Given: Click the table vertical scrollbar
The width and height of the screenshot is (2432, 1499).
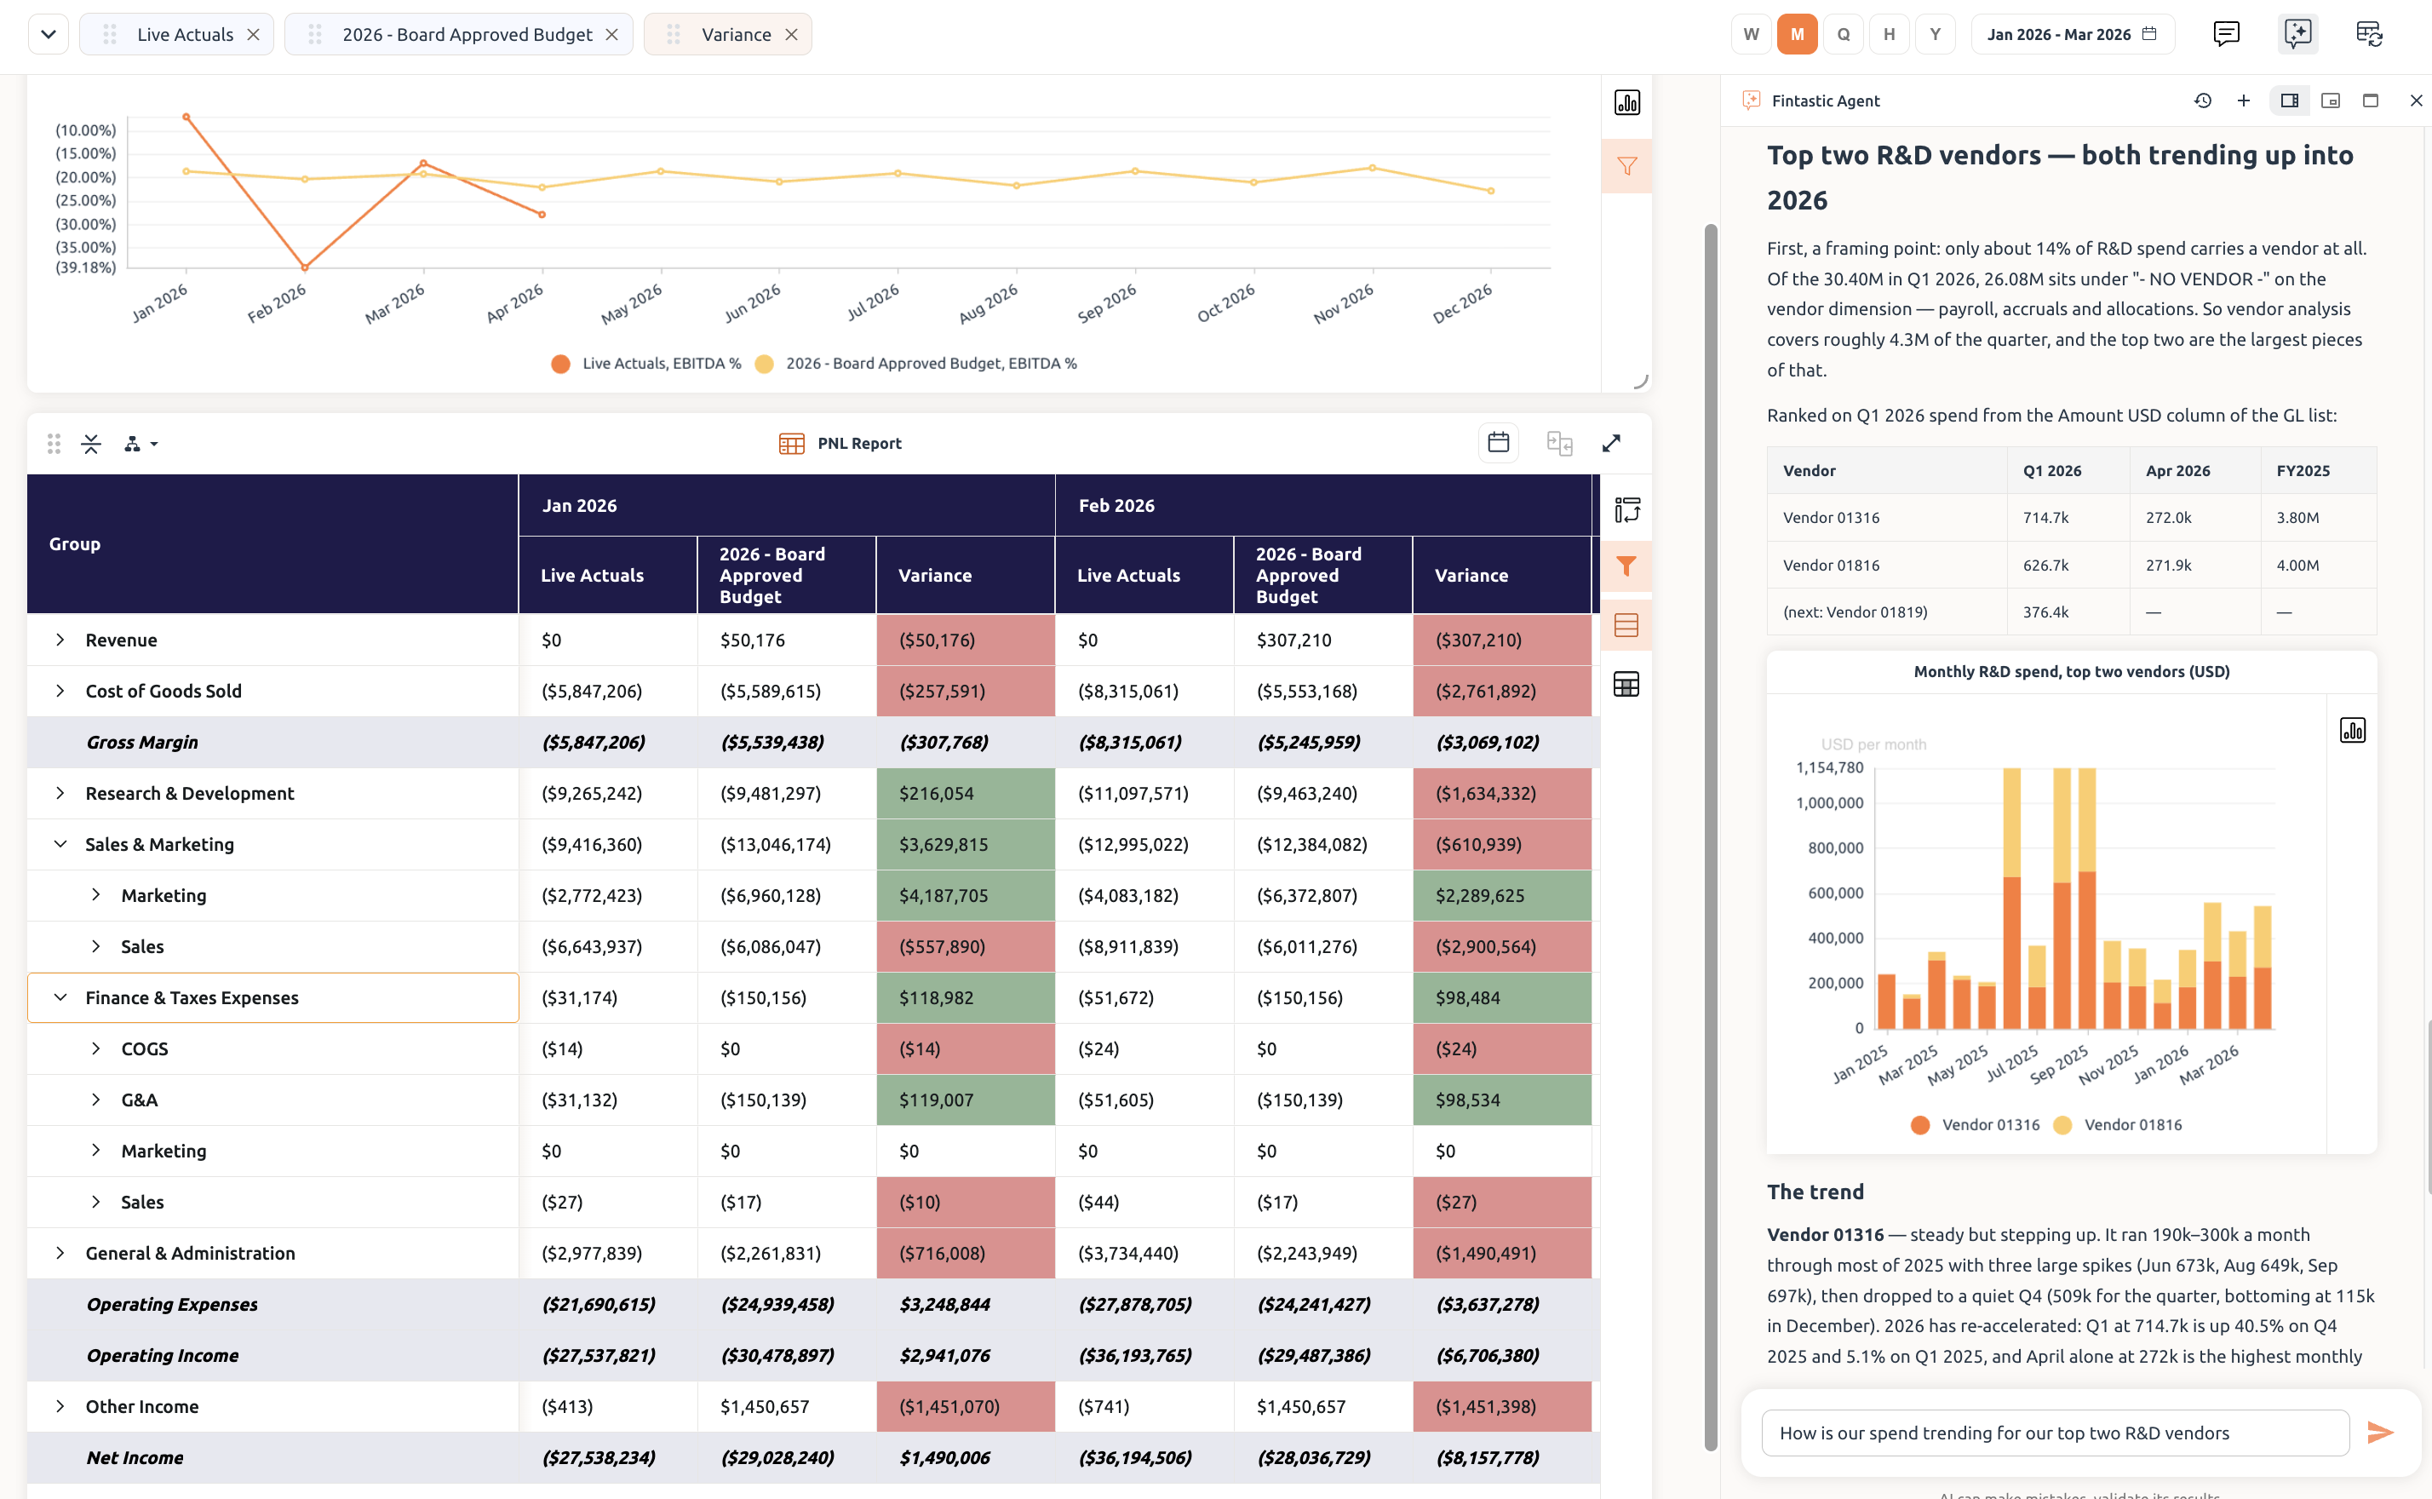Looking at the screenshot, I should pyautogui.click(x=1711, y=838).
